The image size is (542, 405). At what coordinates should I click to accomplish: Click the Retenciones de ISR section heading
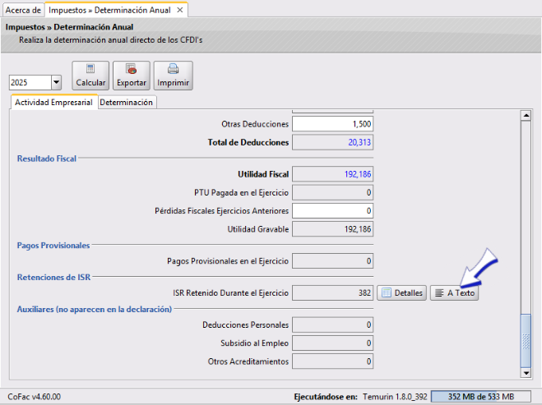point(54,277)
